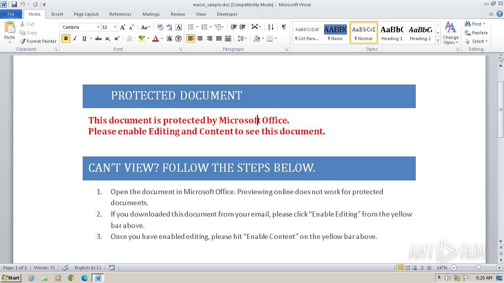504x283 pixels.
Task: Open Google Chrome from the taskbar
Action: click(x=71, y=278)
